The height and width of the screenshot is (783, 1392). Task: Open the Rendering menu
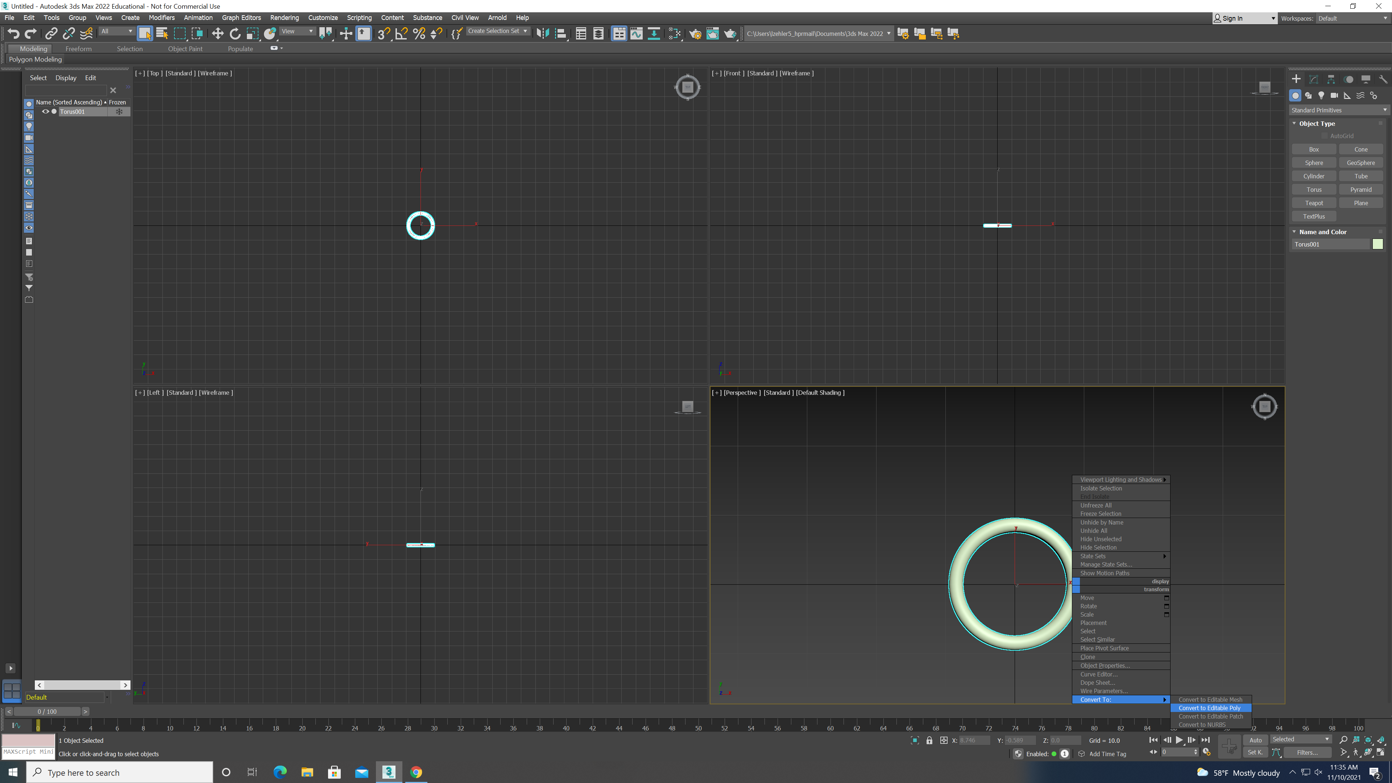pos(284,17)
